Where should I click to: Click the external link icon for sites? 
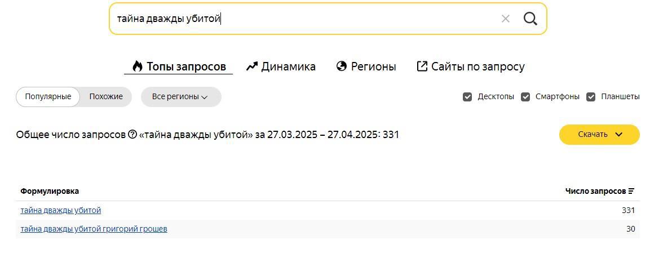click(x=422, y=66)
